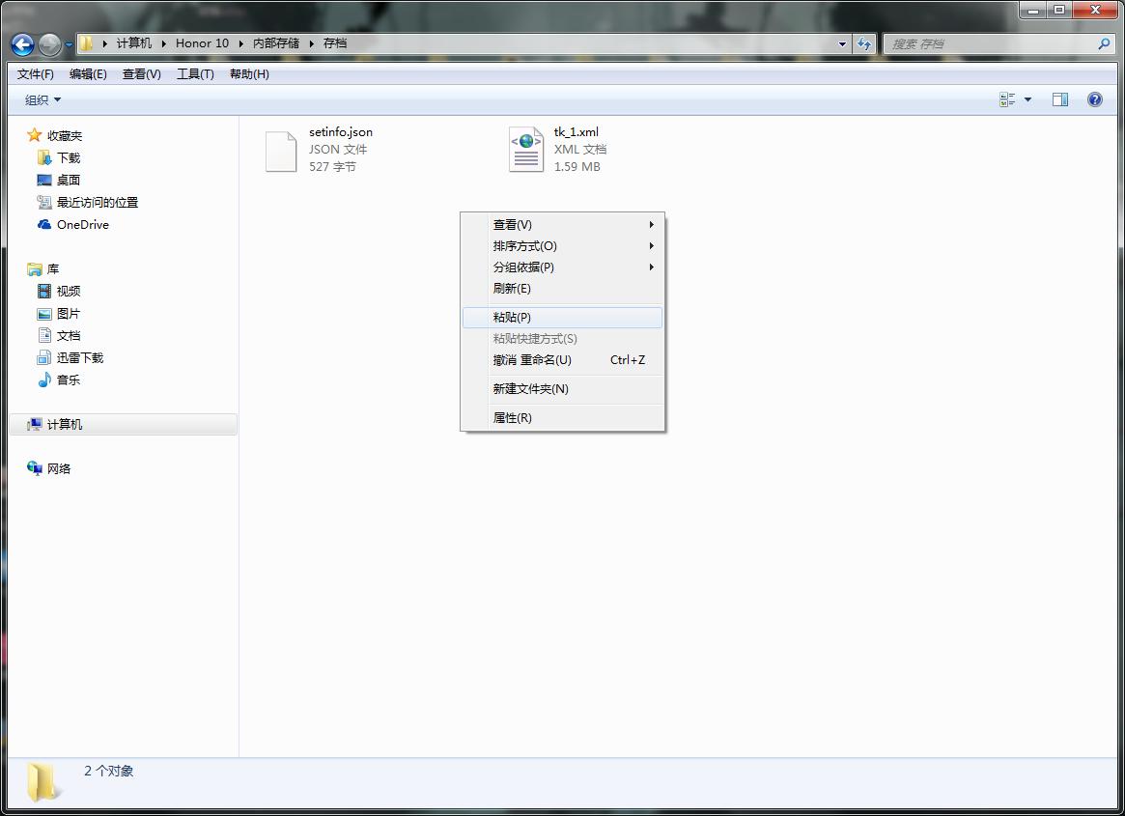Click the change view icon in toolbar
The image size is (1125, 816).
click(x=1006, y=99)
